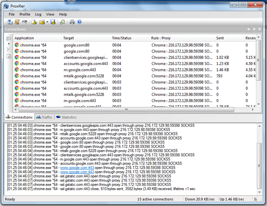Sort by the Rule : Proxy column header
This screenshot has width=267, height=206.
coord(182,38)
